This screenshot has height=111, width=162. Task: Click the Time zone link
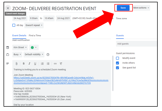(x=121, y=19)
